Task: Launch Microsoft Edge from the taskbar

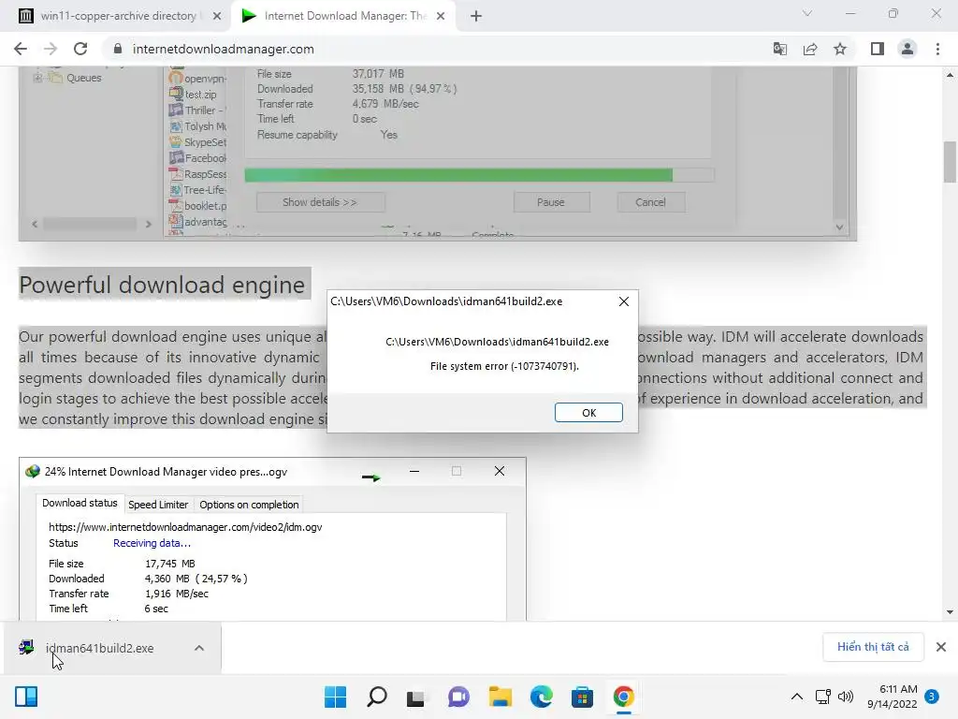Action: point(541,697)
